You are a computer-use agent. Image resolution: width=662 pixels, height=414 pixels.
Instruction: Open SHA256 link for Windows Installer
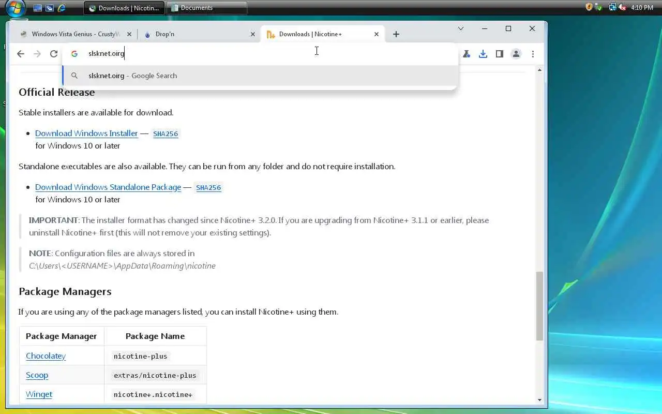click(x=165, y=134)
